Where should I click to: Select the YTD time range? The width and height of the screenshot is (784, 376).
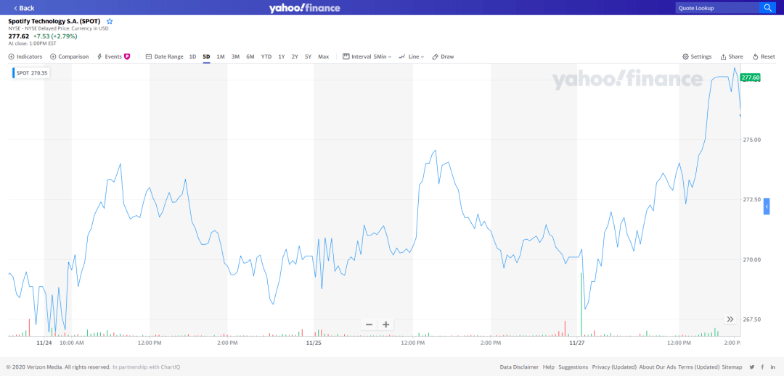[266, 57]
